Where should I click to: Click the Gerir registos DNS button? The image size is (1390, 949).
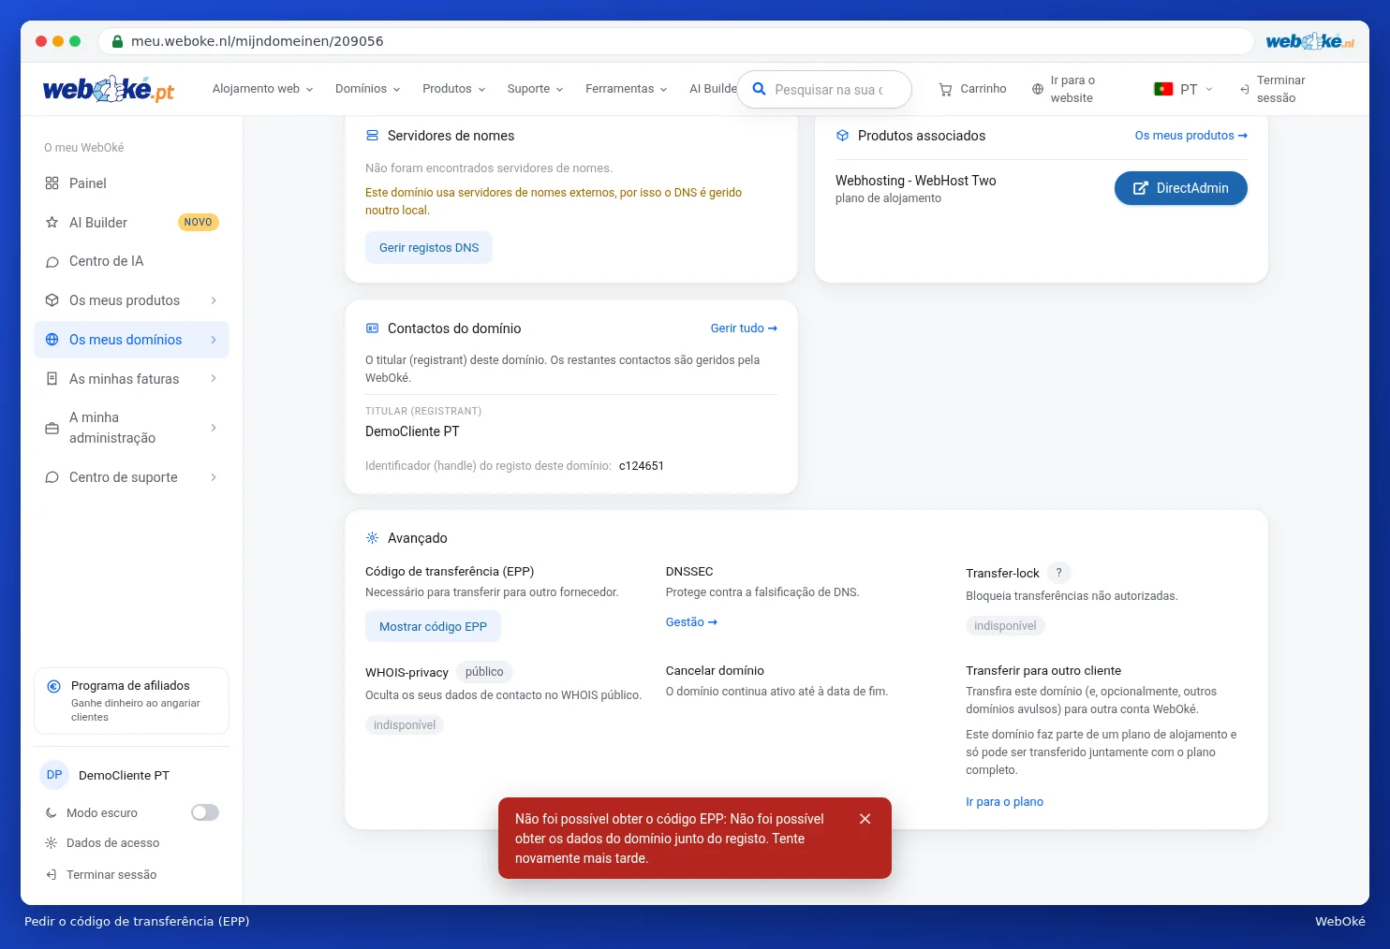coord(429,248)
